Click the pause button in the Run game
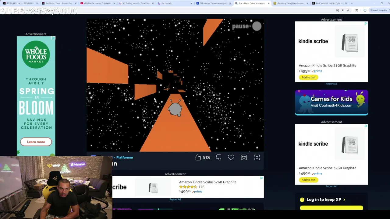Image resolution: width=390 pixels, height=219 pixels. [x=247, y=26]
